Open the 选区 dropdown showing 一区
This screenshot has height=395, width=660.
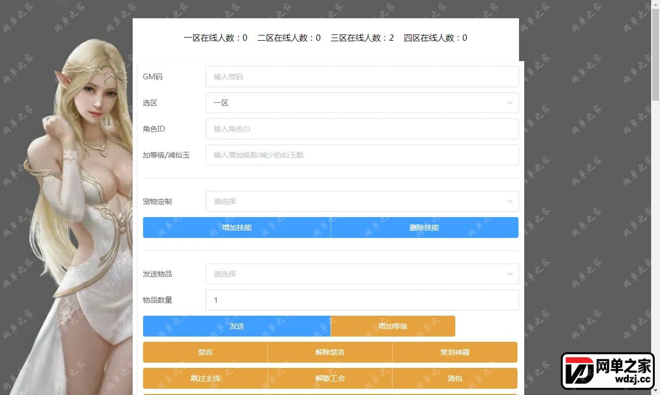tap(362, 103)
